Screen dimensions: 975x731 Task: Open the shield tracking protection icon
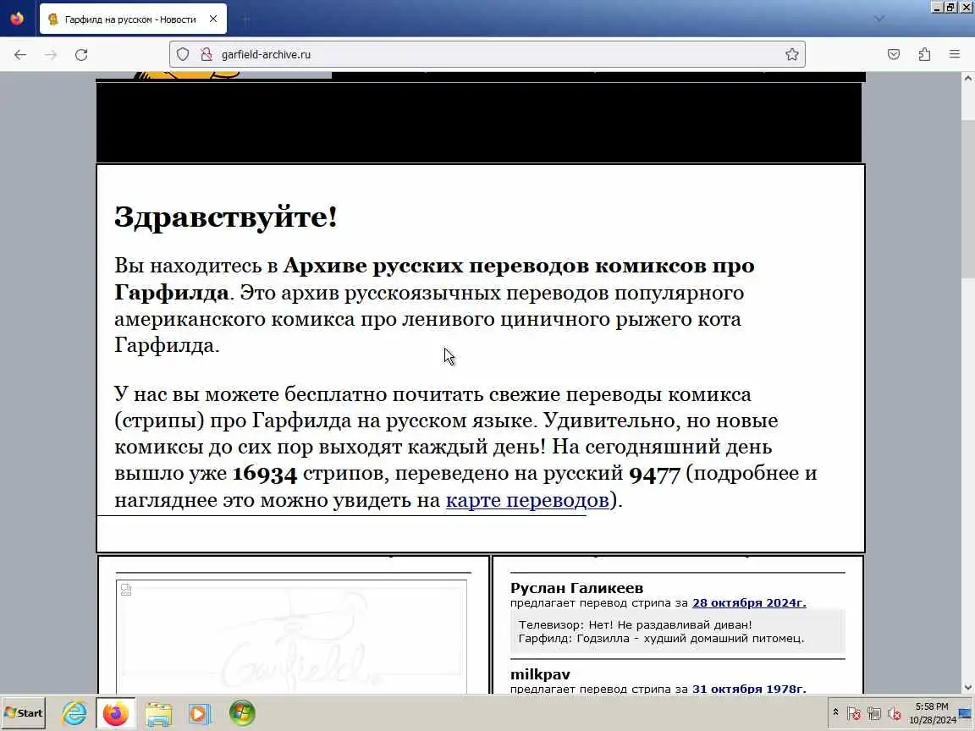[x=183, y=55]
